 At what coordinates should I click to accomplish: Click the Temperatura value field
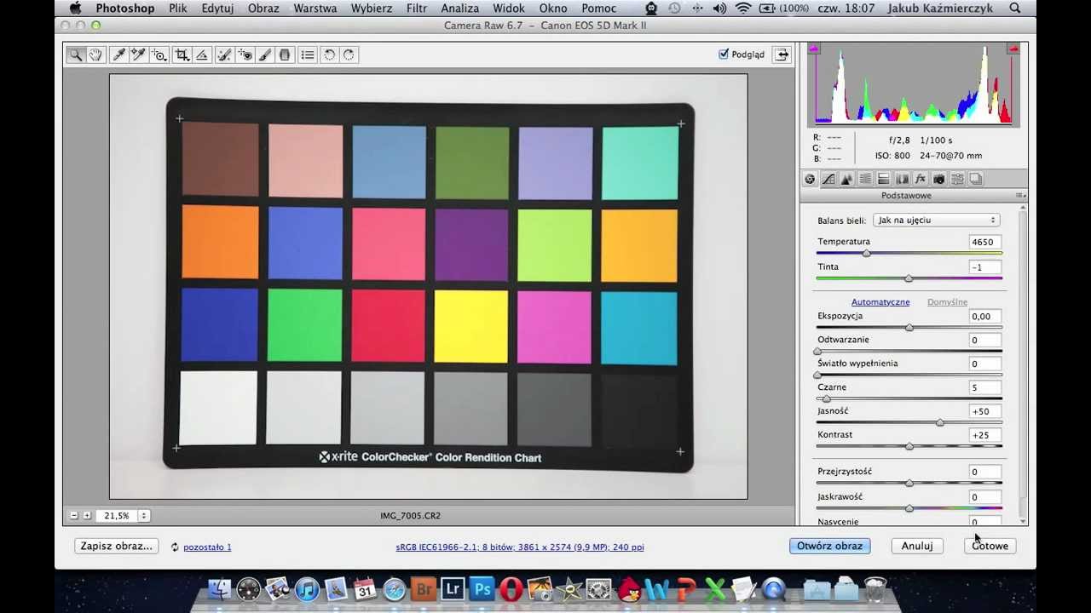[984, 242]
